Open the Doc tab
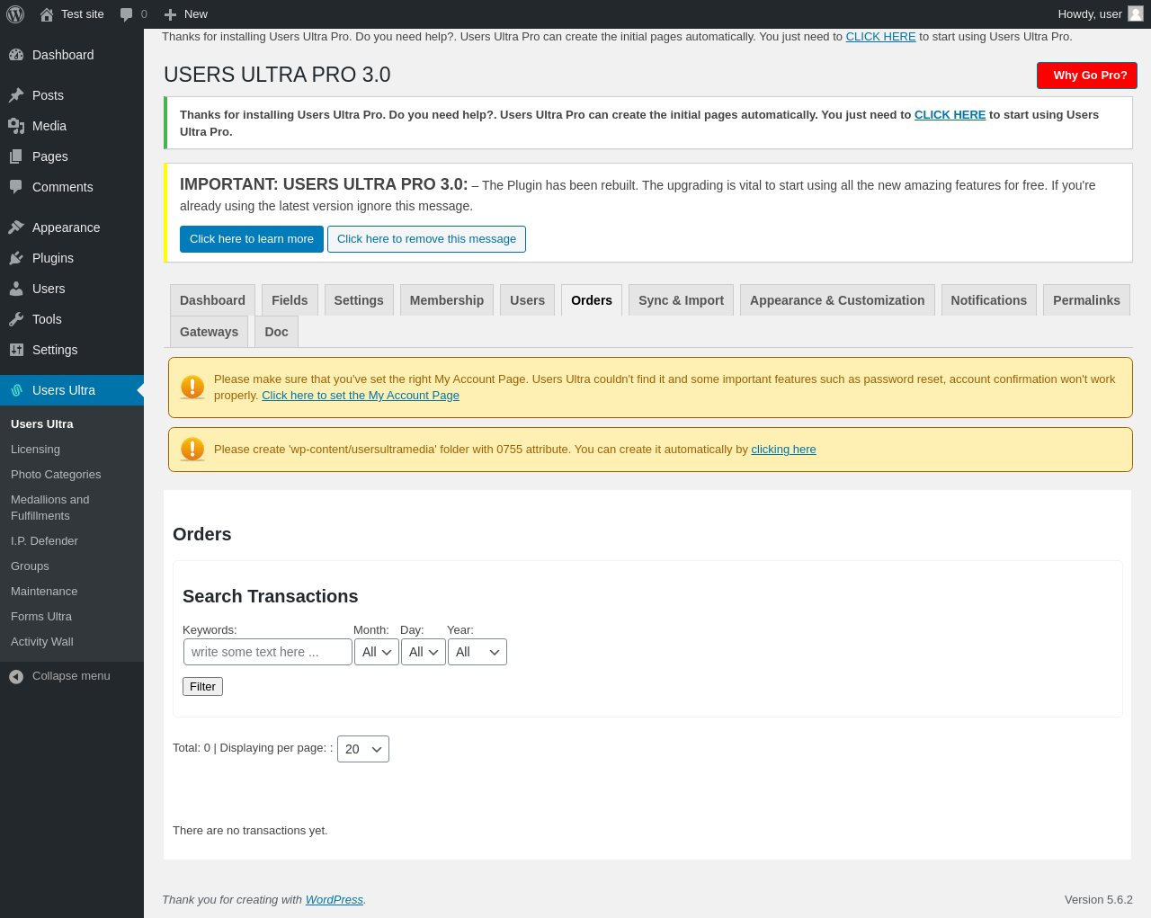The width and height of the screenshot is (1151, 918). (276, 332)
